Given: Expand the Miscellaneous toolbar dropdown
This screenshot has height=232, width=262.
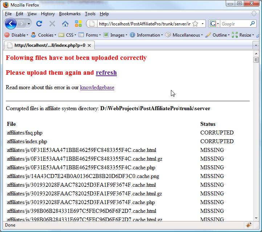Looking at the screenshot, I should (x=202, y=35).
